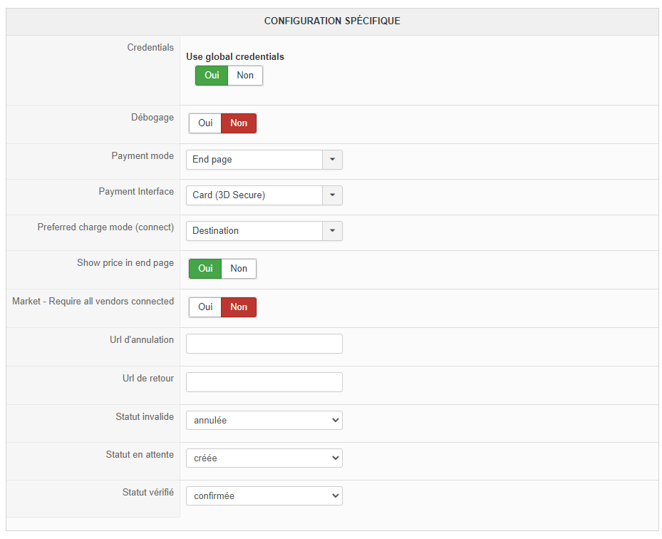Screen dimensions: 662x539
Task: Focus the Url d'annulation text field
Action: click(x=264, y=344)
